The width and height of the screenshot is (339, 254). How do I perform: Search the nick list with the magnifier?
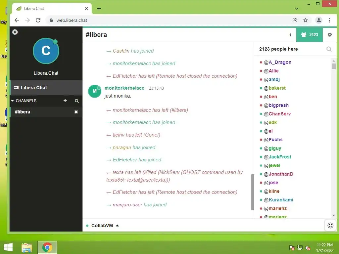[329, 49]
